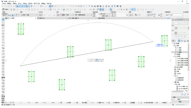Viewport: 191px width, 108px height.
Task: Collapse the 立面图 elevations folder in navigator
Action: [x=174, y=56]
